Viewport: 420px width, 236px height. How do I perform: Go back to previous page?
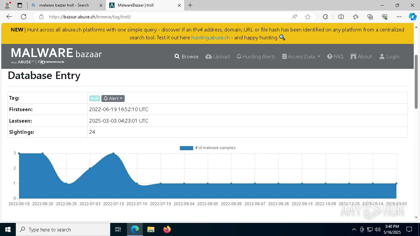pyautogui.click(x=9, y=17)
